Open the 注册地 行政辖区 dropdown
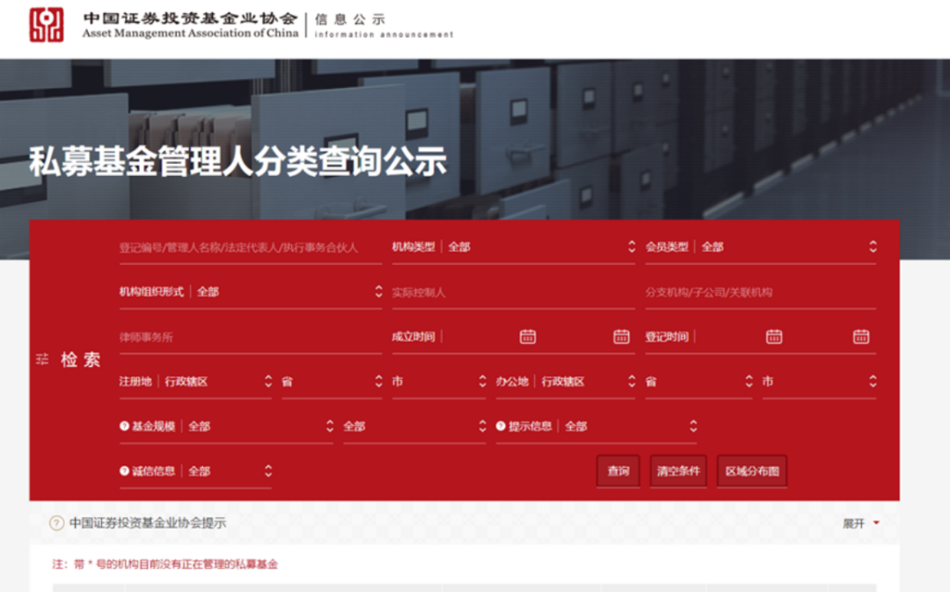The height and width of the screenshot is (592, 950). [x=195, y=382]
